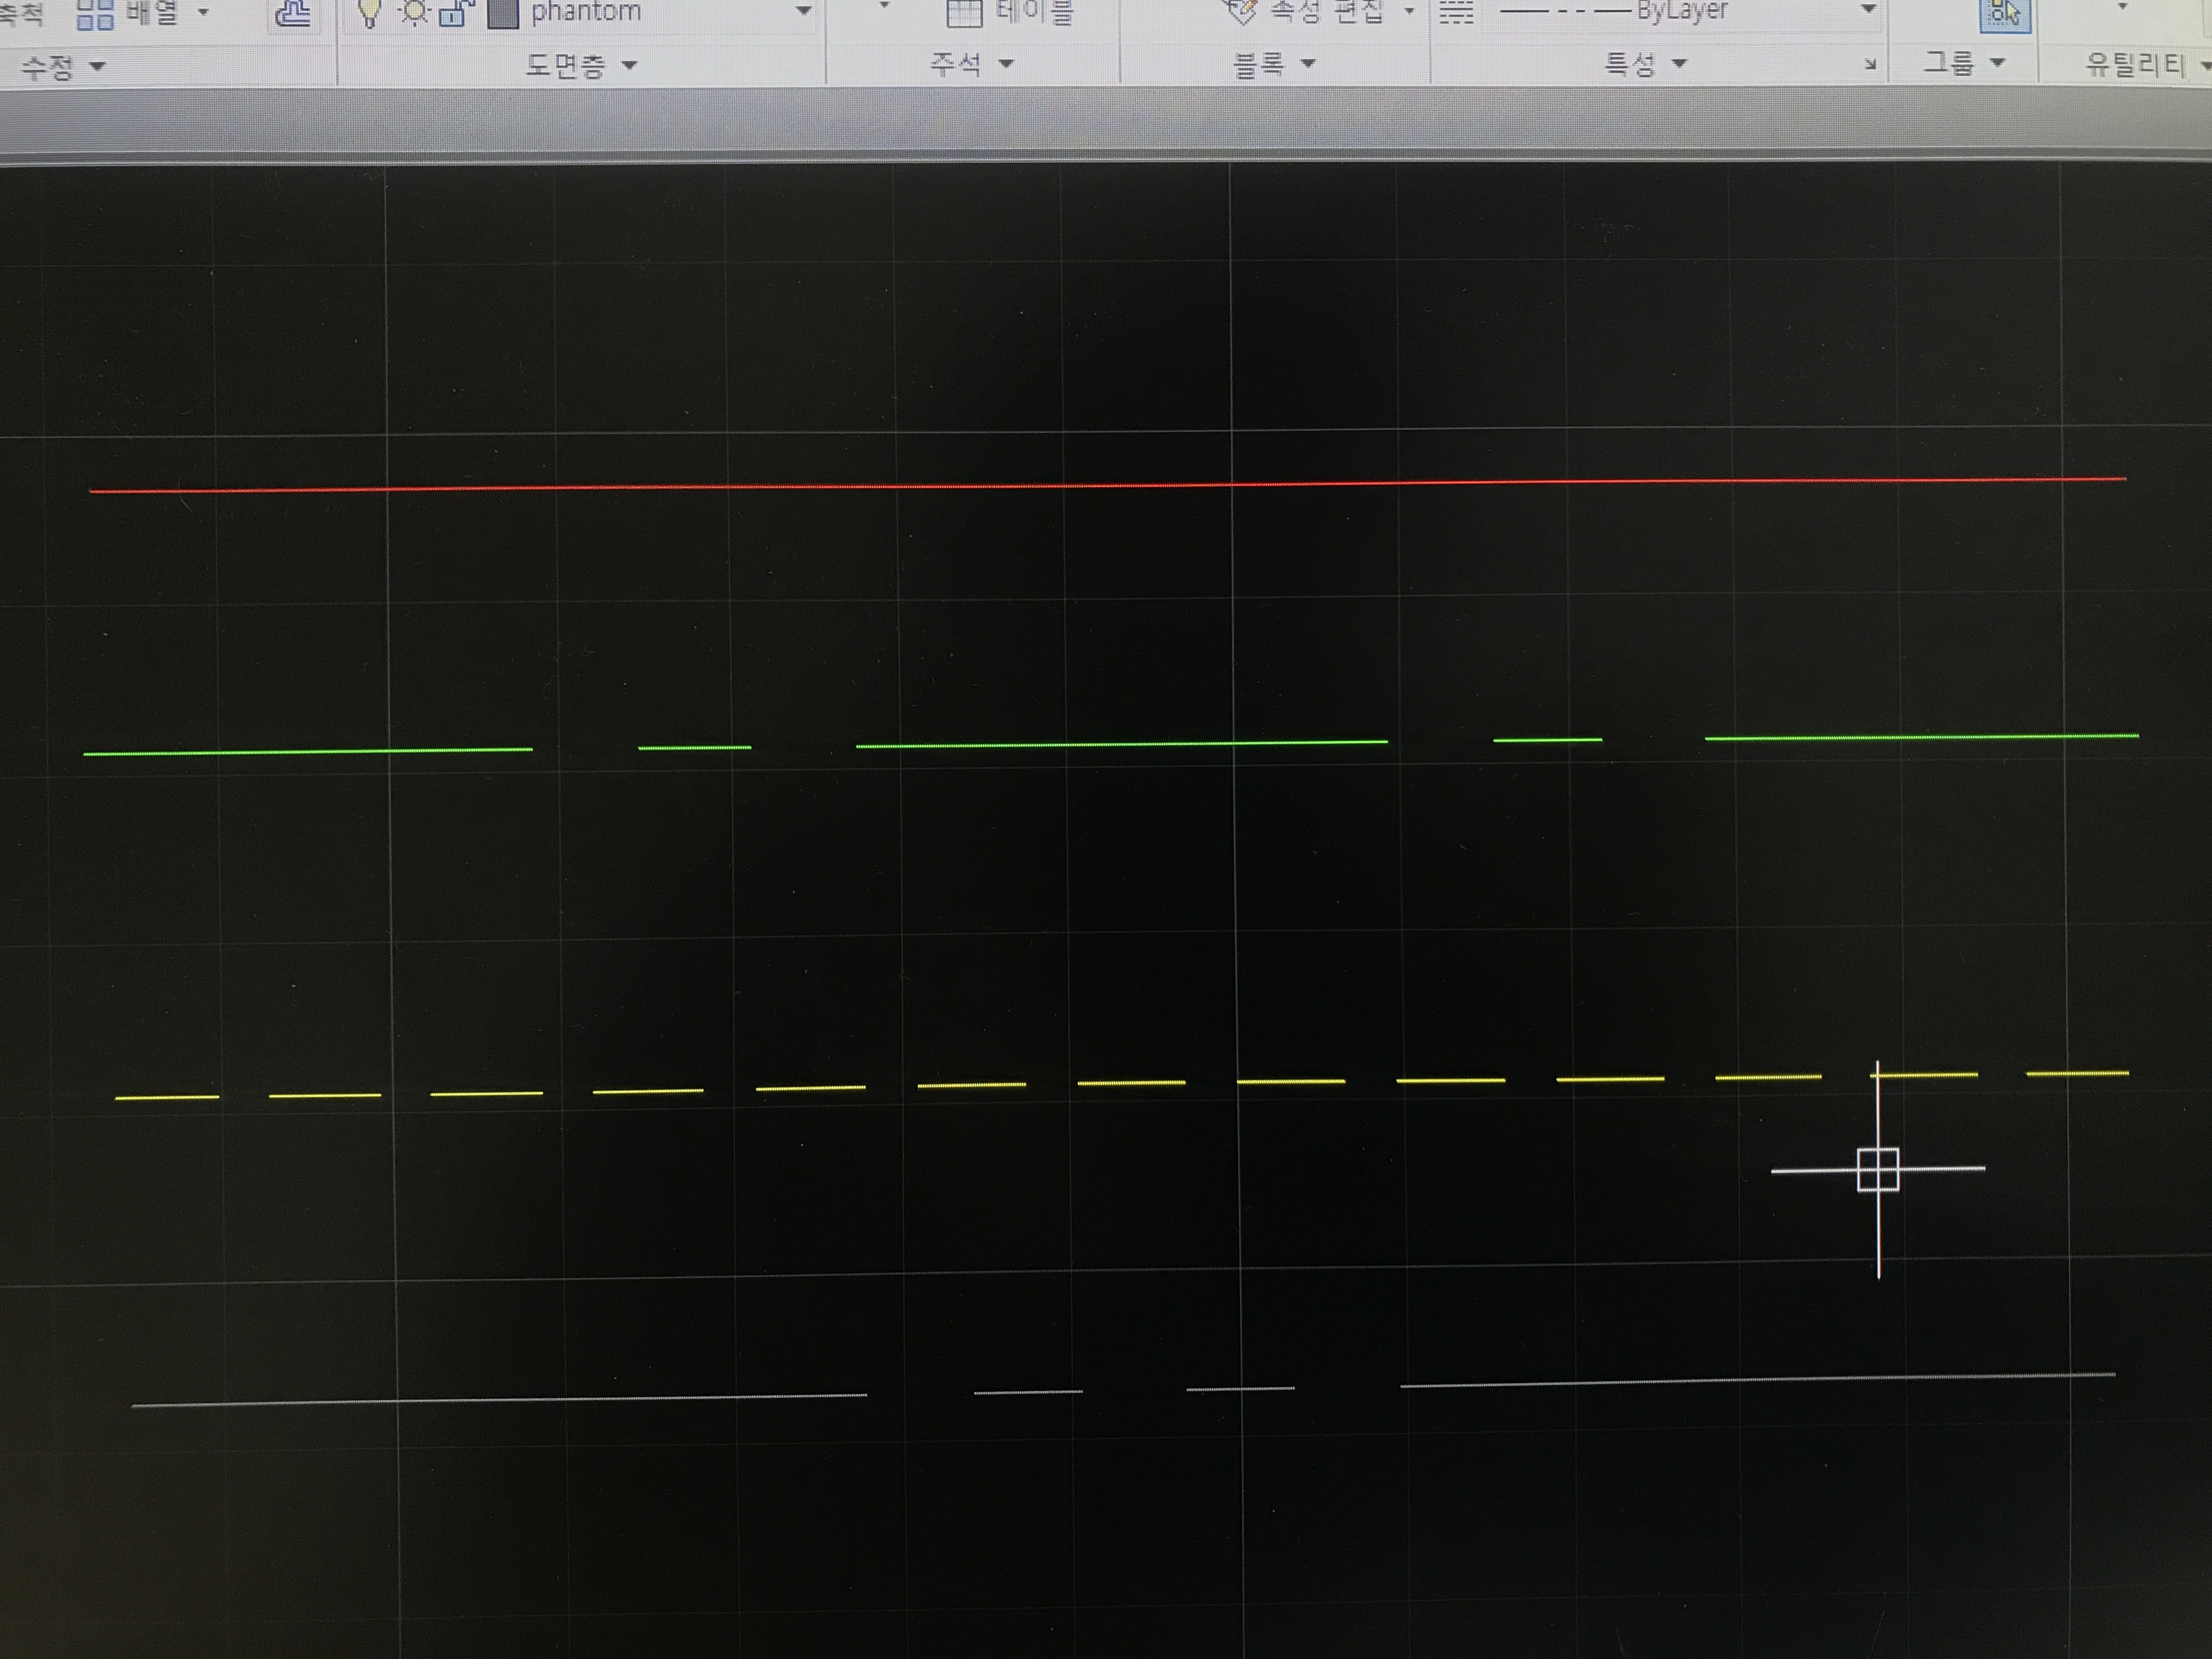The image size is (2212, 1659).
Task: Click the phantom layer color swatch
Action: (x=503, y=13)
